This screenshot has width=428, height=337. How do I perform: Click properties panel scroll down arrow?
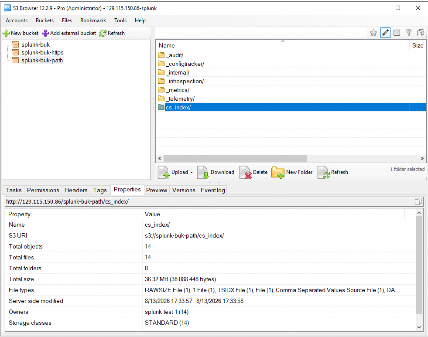[419, 327]
